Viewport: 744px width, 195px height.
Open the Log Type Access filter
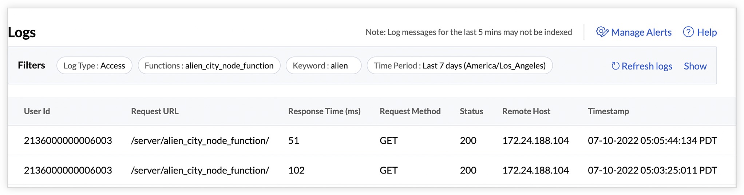pos(94,66)
